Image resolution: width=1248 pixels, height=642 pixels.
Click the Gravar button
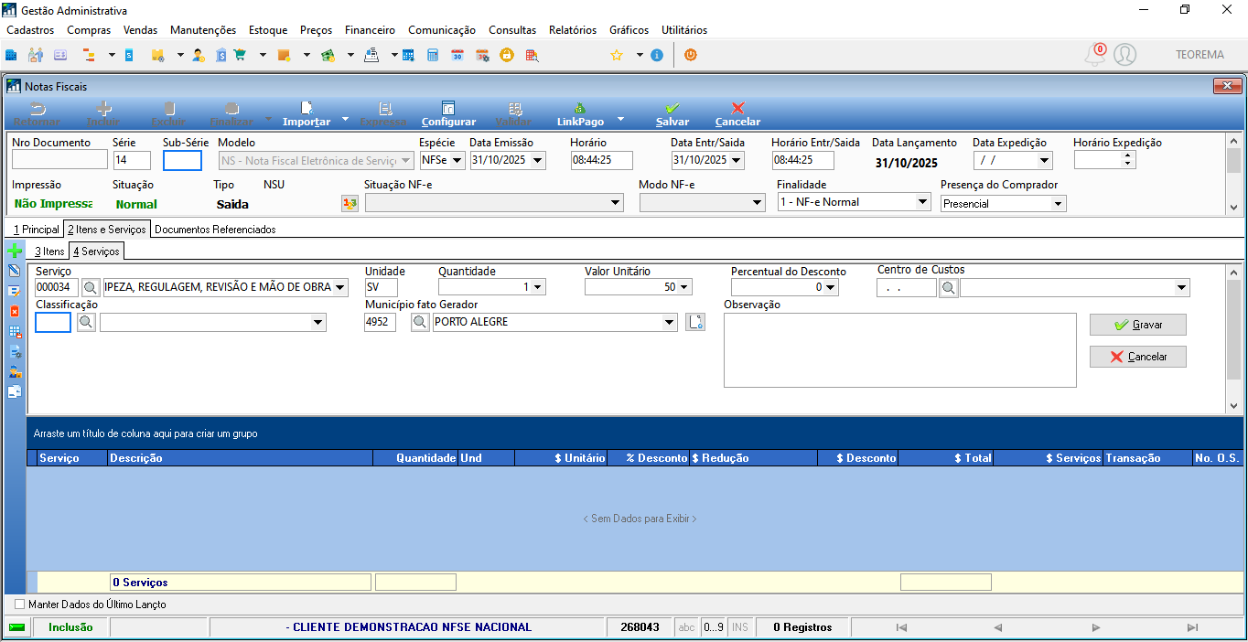click(1137, 325)
